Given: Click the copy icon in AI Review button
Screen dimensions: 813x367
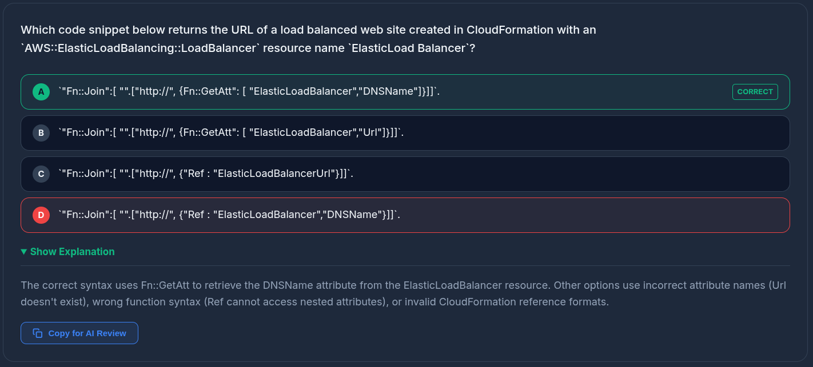Looking at the screenshot, I should pos(38,333).
